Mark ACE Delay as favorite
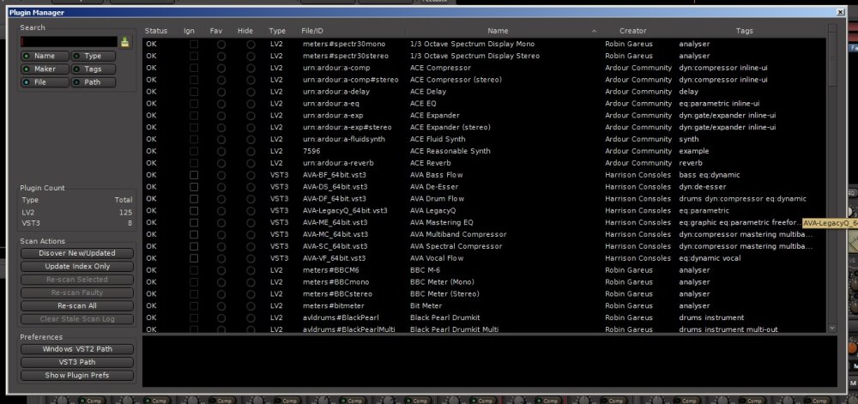Viewport: 858px width, 404px height. point(221,91)
